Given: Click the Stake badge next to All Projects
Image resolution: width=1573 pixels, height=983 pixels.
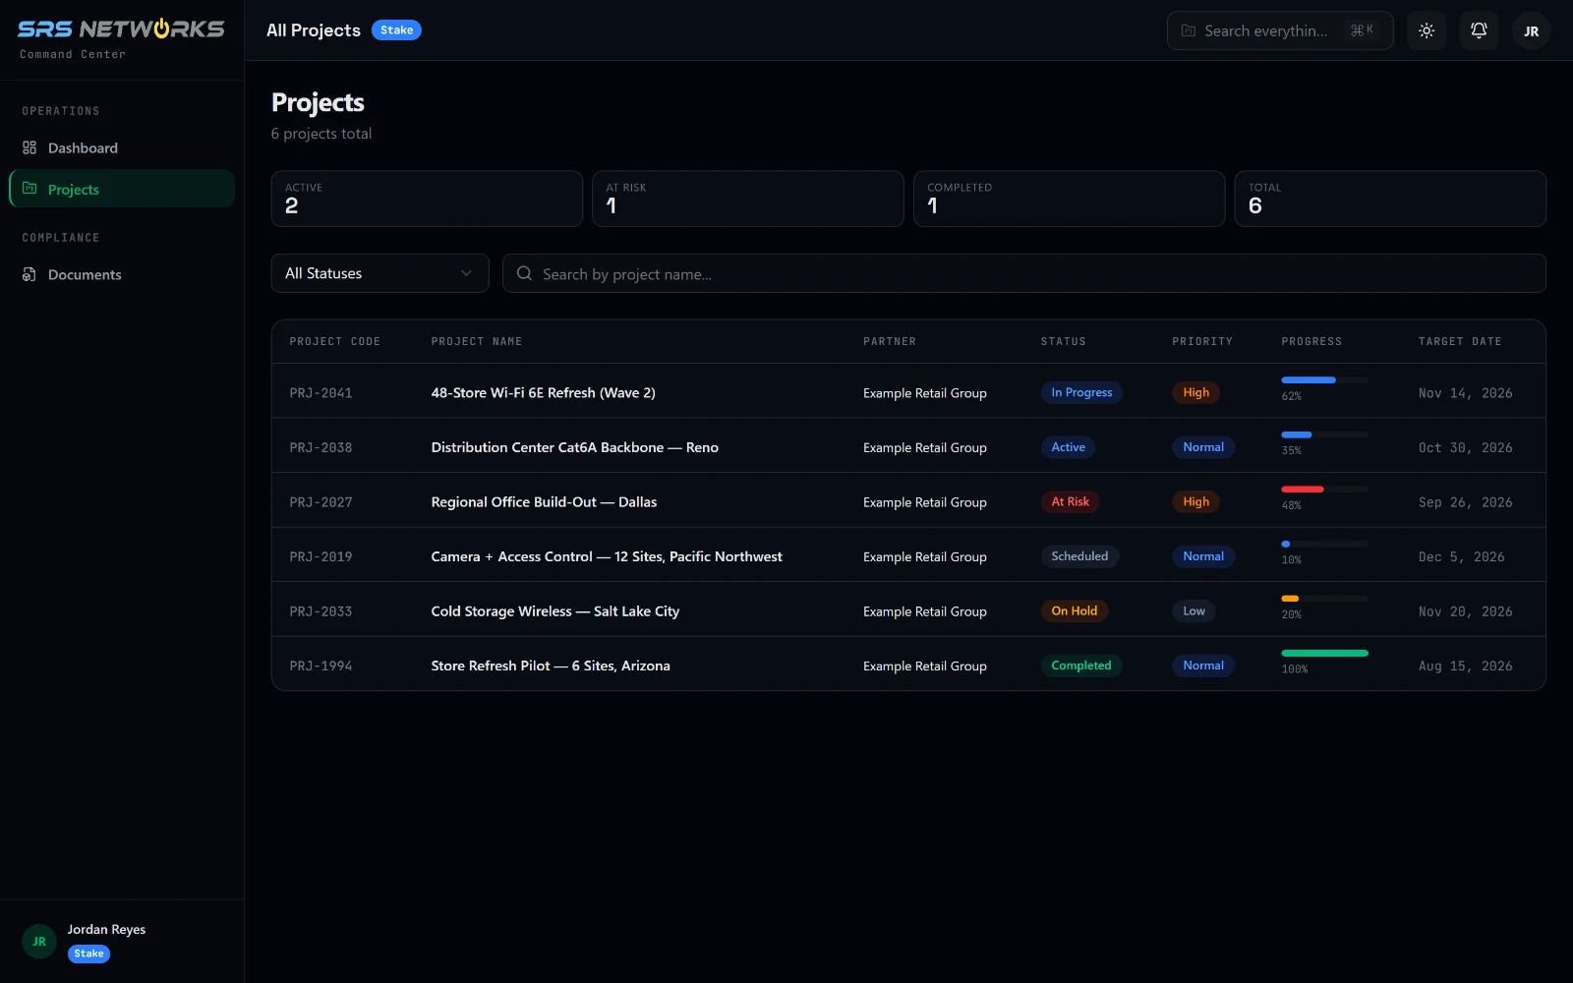Looking at the screenshot, I should [x=396, y=30].
